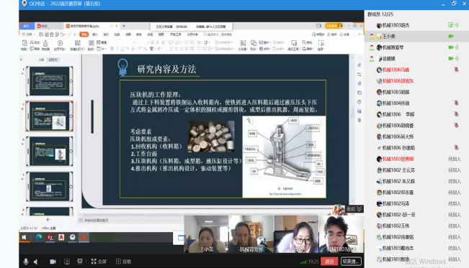This screenshot has height=268, width=469.
Task: Open the 形状 shapes tool
Action: pyautogui.click(x=254, y=45)
